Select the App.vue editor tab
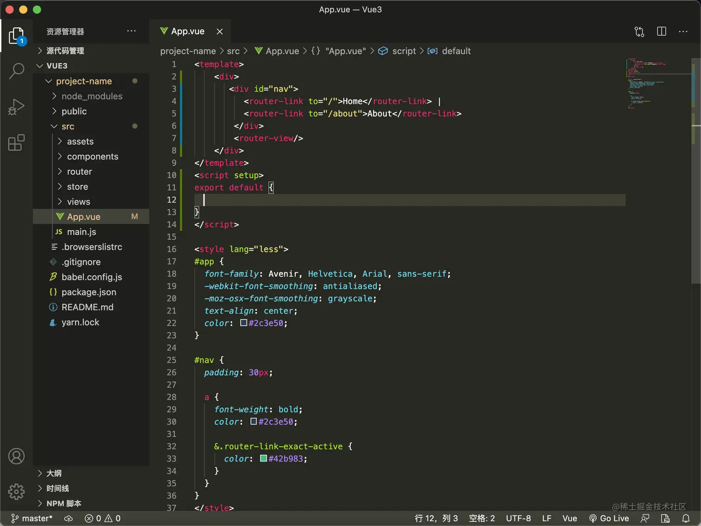The image size is (701, 526). pos(191,32)
